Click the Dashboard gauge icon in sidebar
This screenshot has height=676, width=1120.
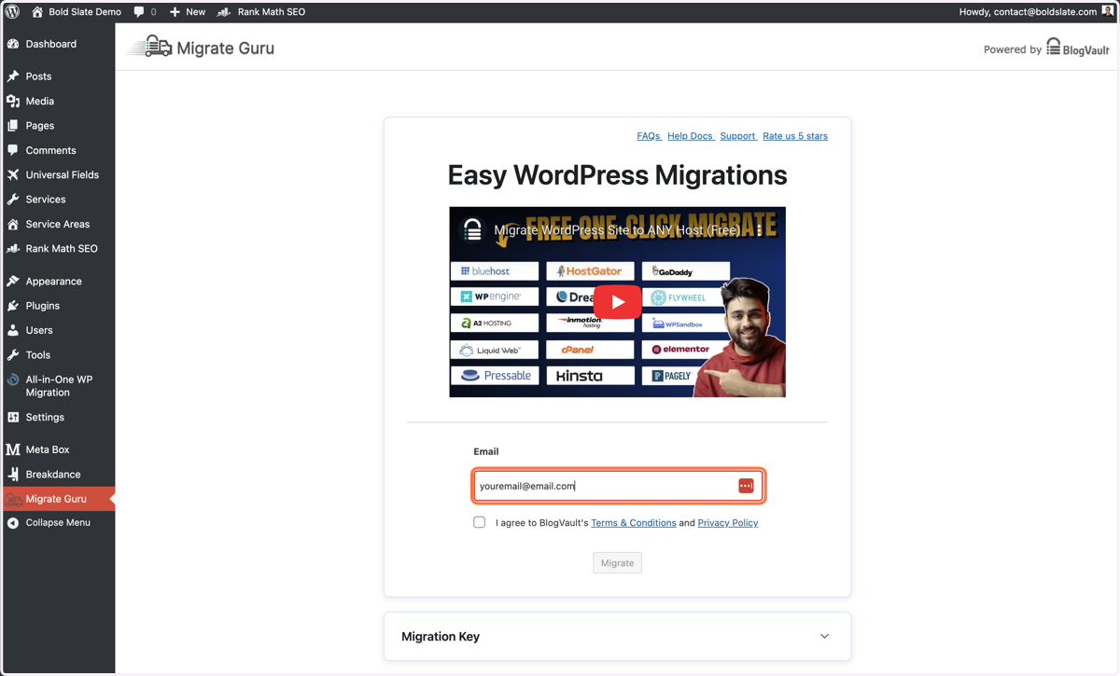tap(13, 44)
